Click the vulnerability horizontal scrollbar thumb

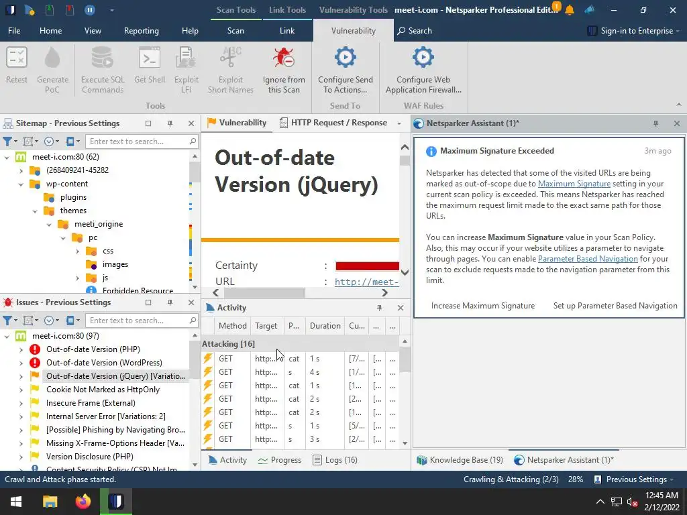coord(264,292)
